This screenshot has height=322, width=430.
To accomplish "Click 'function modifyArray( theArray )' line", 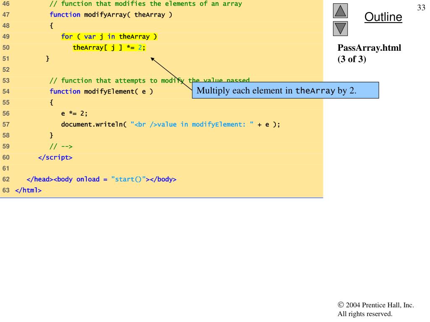I will (x=111, y=15).
